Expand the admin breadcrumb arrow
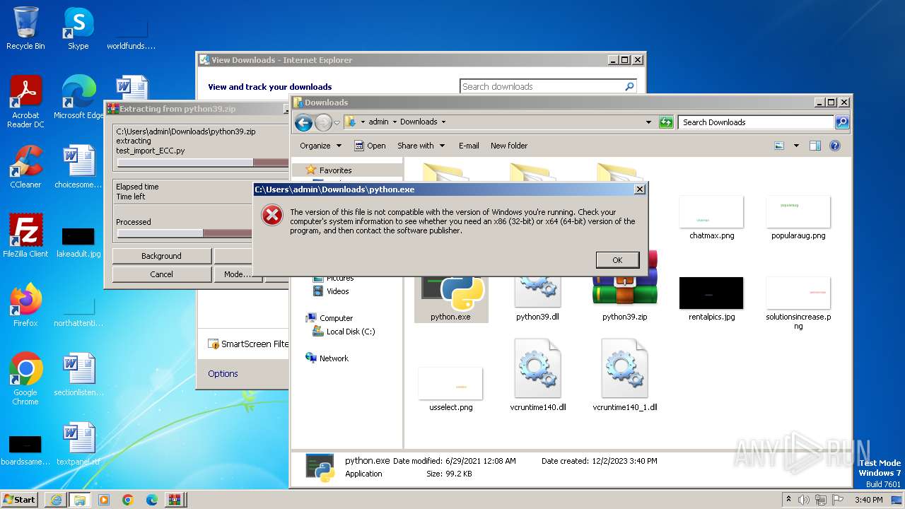Viewport: 905px width, 509px height. [395, 122]
